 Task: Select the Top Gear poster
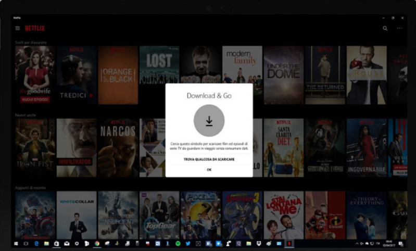tap(159, 215)
